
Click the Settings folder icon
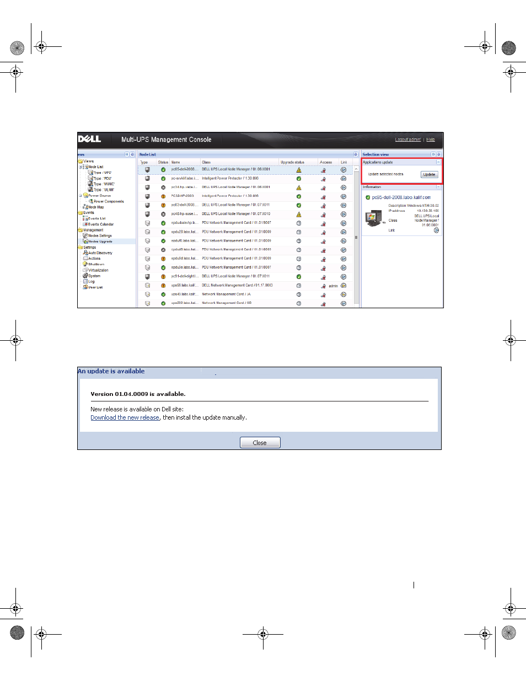pos(80,247)
